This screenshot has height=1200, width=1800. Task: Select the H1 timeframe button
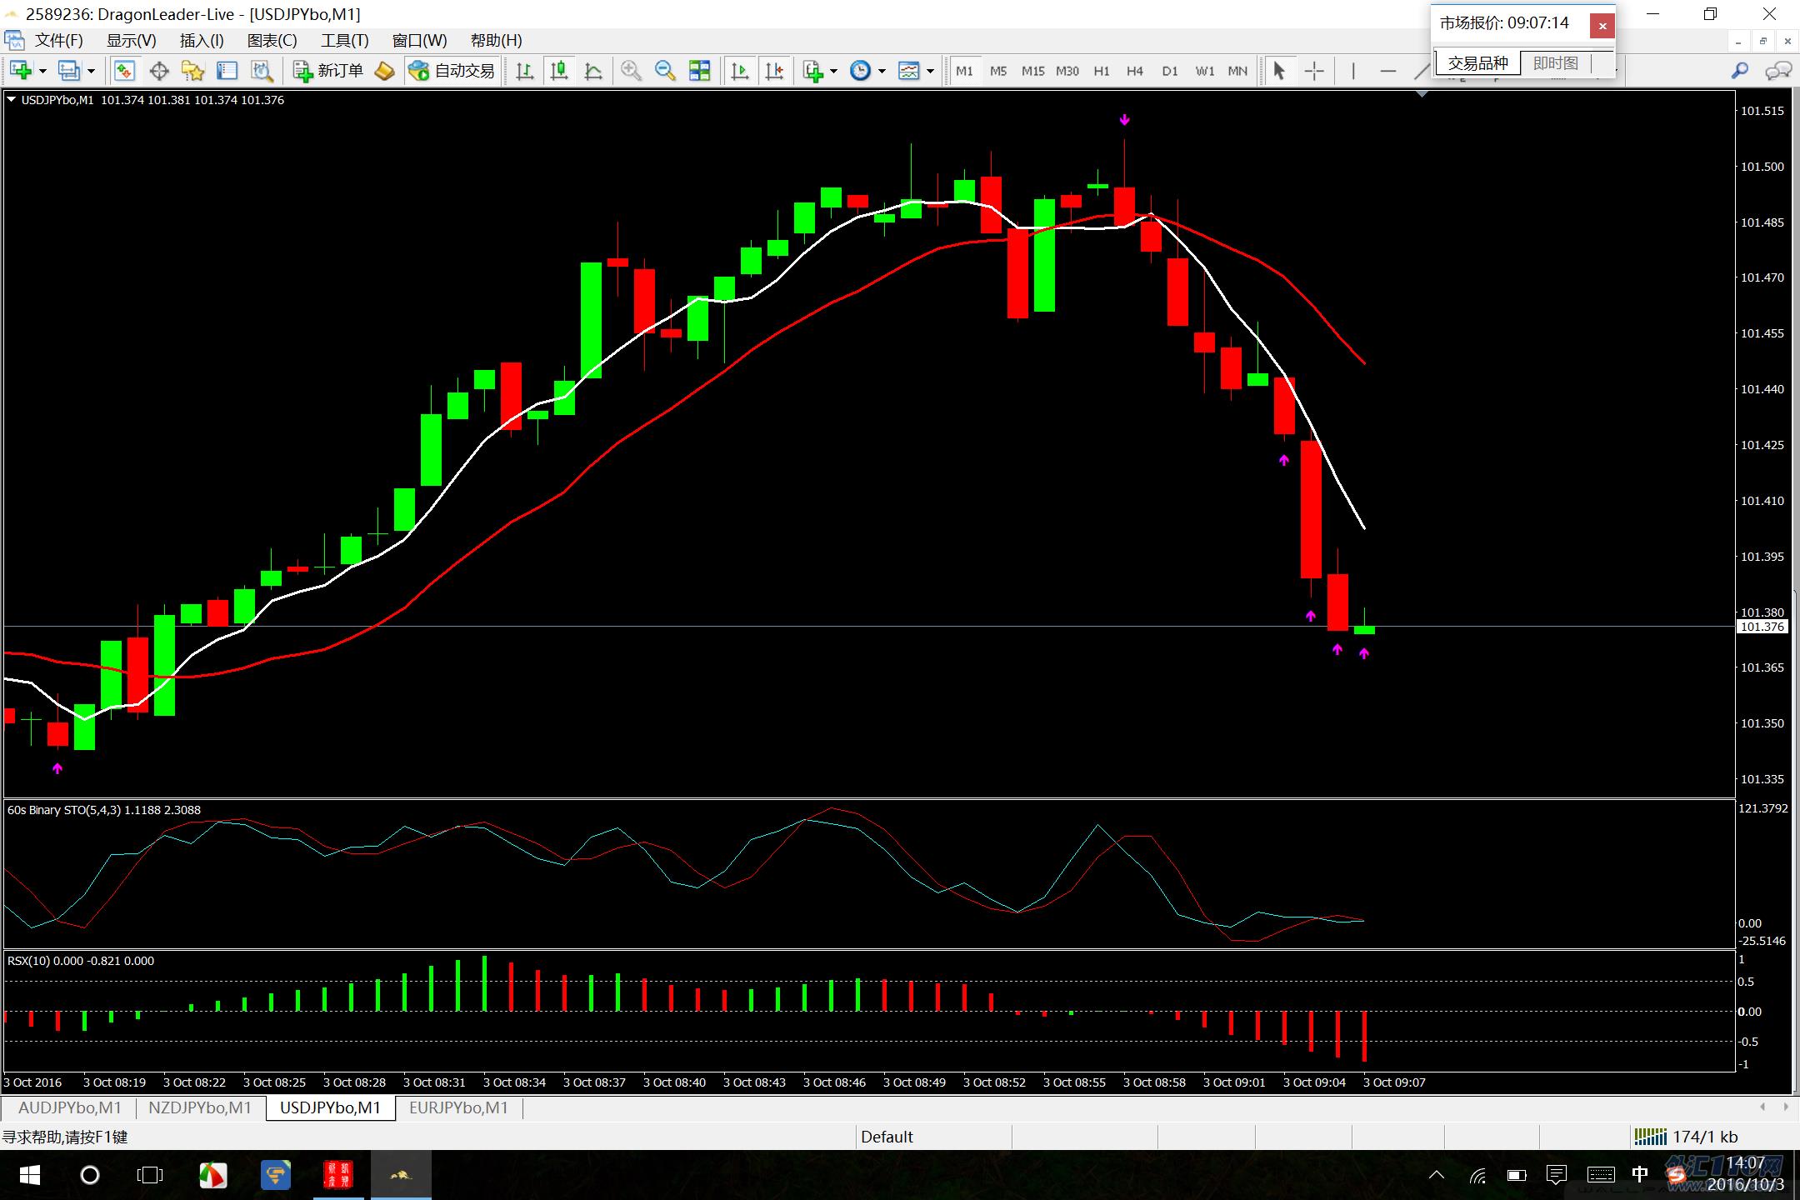[1102, 71]
